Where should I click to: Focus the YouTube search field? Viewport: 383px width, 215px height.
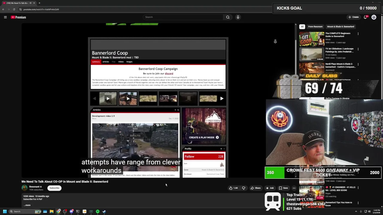(x=183, y=17)
